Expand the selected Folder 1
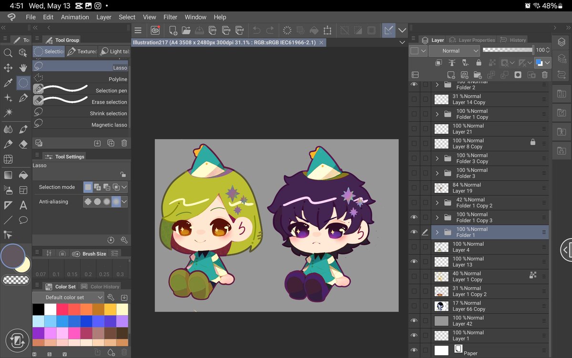572x358 pixels. (x=437, y=232)
